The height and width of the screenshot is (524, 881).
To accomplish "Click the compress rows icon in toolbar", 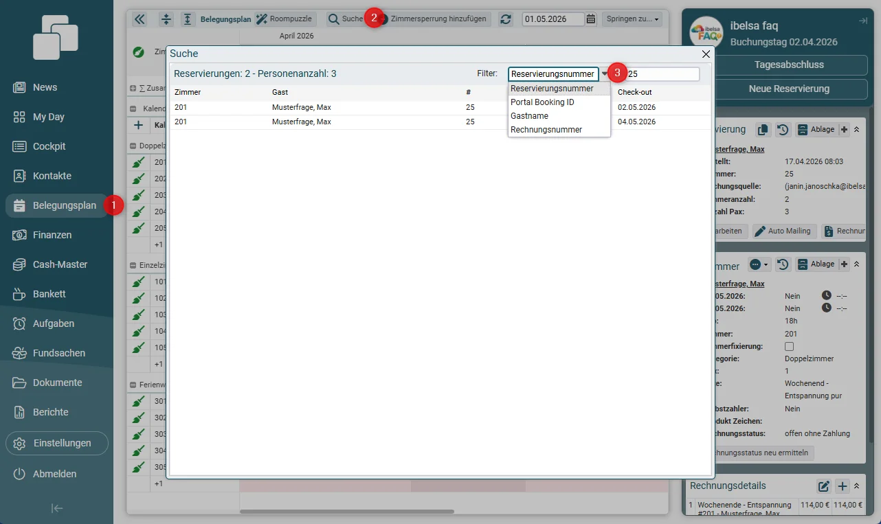I will tap(166, 19).
